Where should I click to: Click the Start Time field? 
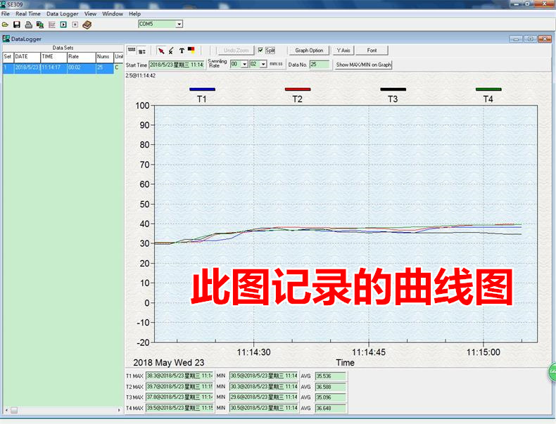(177, 65)
